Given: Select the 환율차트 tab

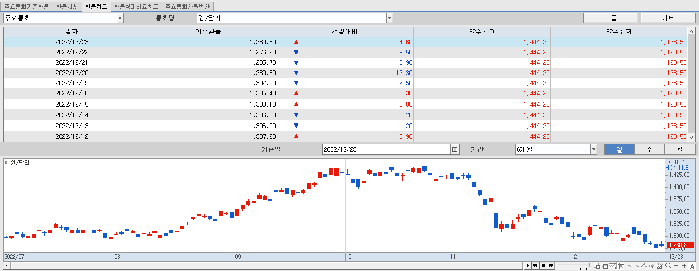Looking at the screenshot, I should (96, 7).
